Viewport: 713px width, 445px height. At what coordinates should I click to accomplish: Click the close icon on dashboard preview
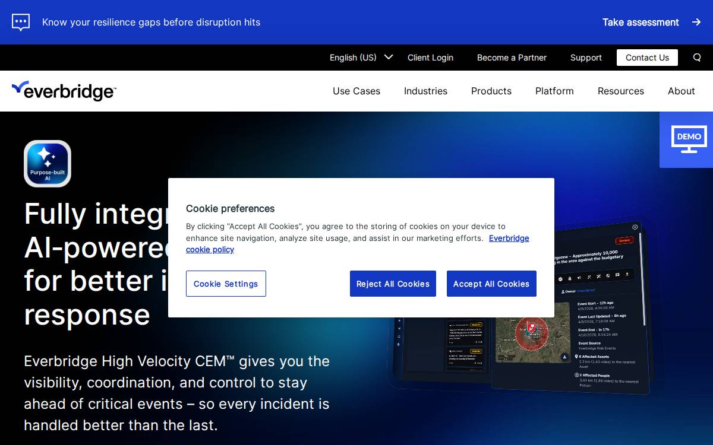coord(635,227)
